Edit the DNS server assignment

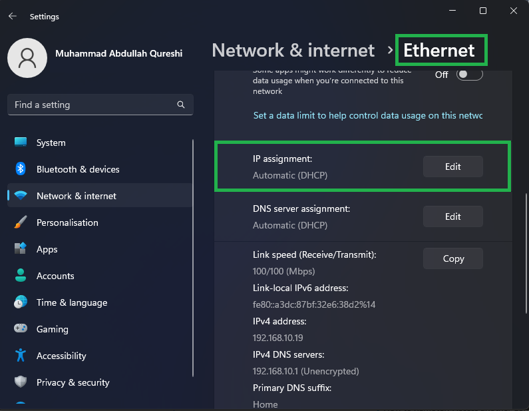(452, 216)
